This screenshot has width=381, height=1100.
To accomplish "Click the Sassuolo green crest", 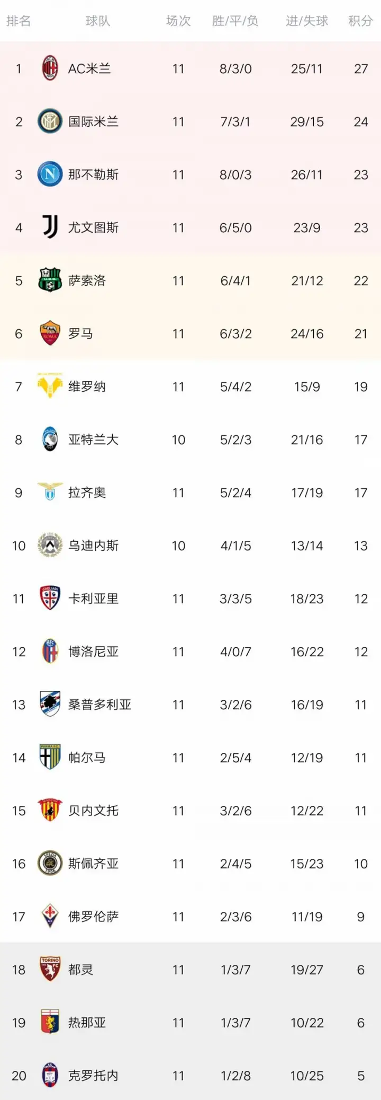I will click(x=50, y=280).
